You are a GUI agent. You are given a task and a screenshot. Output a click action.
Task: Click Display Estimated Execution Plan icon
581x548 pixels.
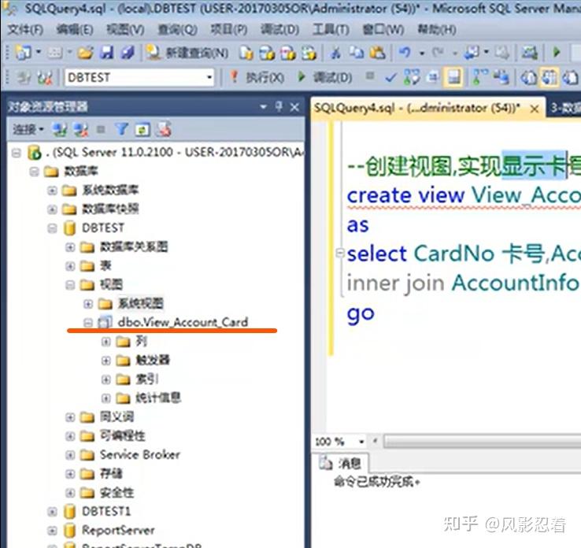[x=411, y=77]
